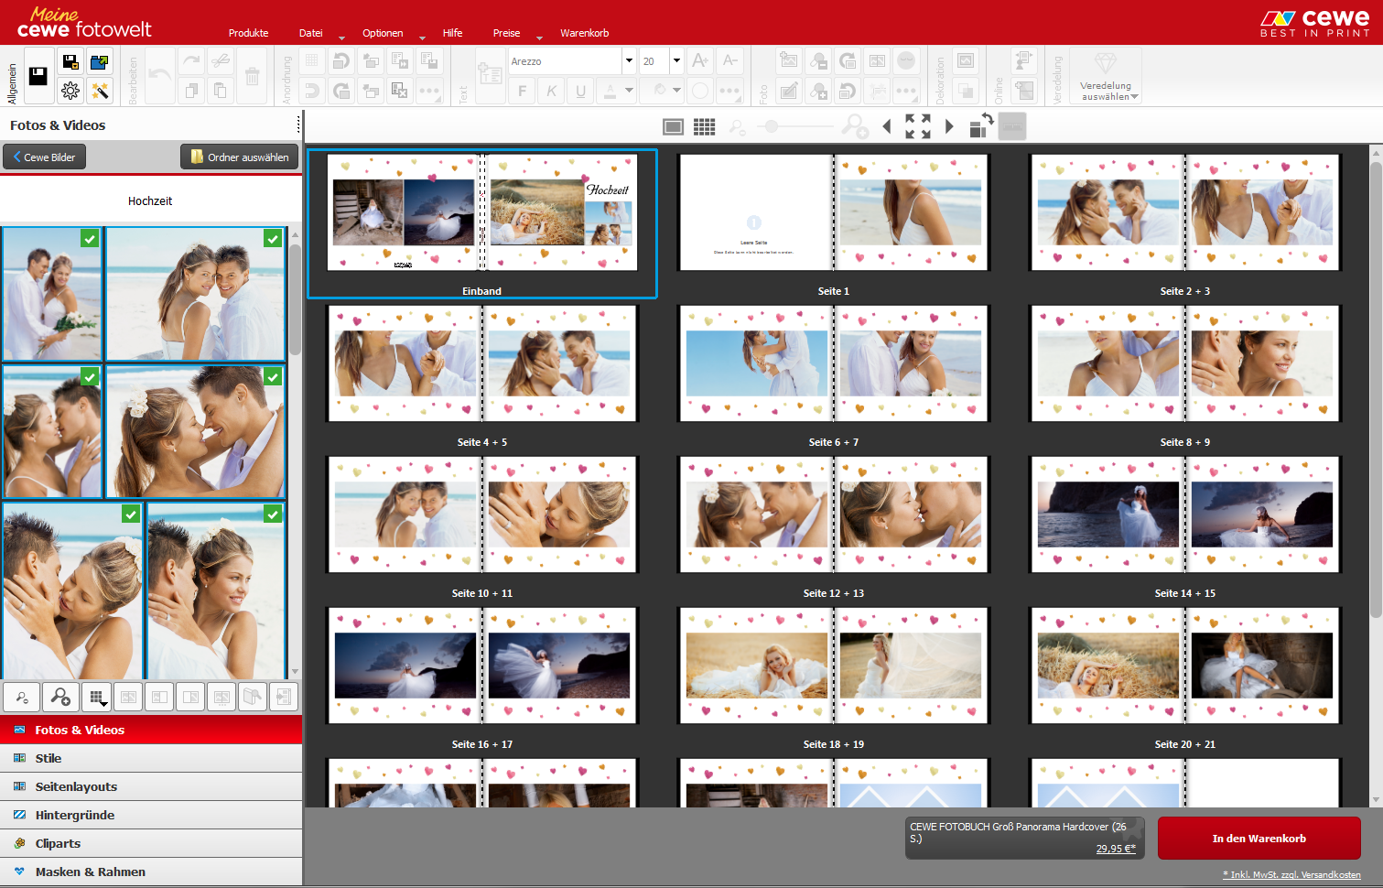Open settings via the gear icon
Image resolution: width=1383 pixels, height=888 pixels.
click(x=70, y=91)
